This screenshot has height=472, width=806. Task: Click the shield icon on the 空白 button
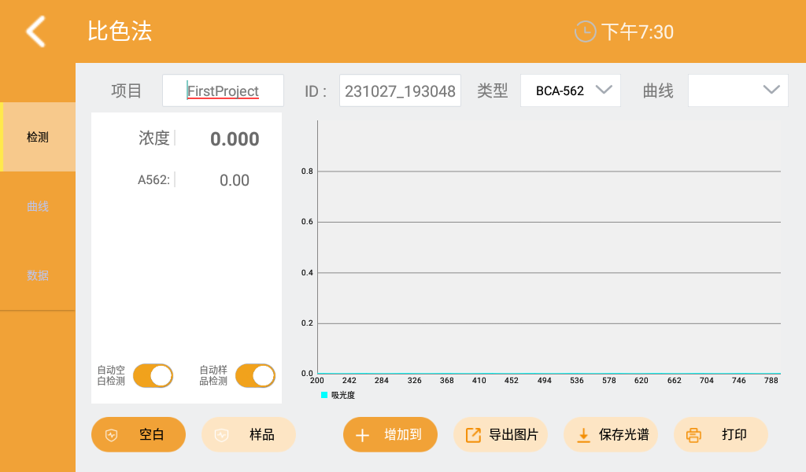click(x=111, y=434)
